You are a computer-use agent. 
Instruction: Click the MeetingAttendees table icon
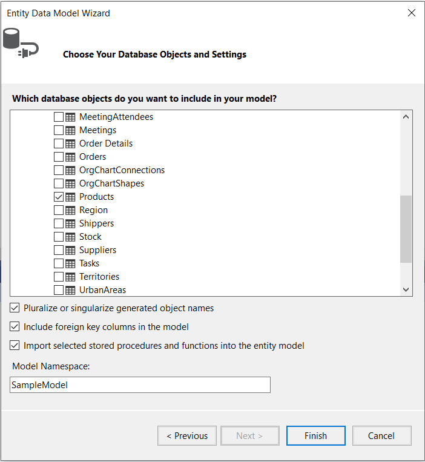tap(70, 117)
